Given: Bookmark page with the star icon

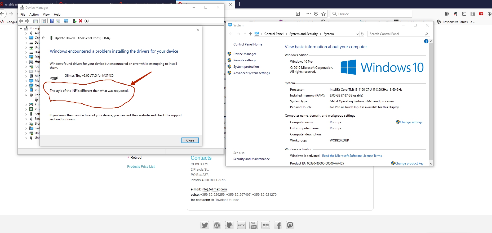Looking at the screenshot, I should click(x=323, y=14).
